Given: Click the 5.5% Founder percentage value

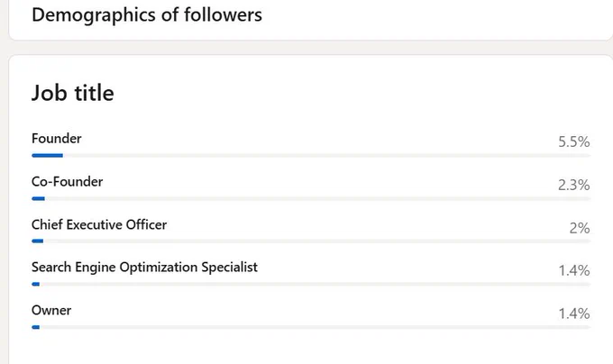Looking at the screenshot, I should [x=574, y=141].
